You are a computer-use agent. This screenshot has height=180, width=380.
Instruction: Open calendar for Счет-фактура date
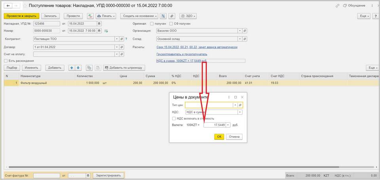88,175
